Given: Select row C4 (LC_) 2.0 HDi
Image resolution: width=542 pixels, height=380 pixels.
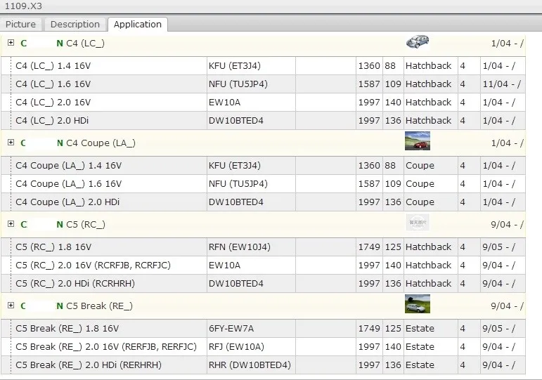Looking at the screenshot, I should 264,121.
